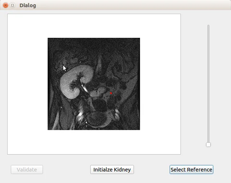Click the bright vessel spot at lower right of MRI
231x183 pixels.
117,114
